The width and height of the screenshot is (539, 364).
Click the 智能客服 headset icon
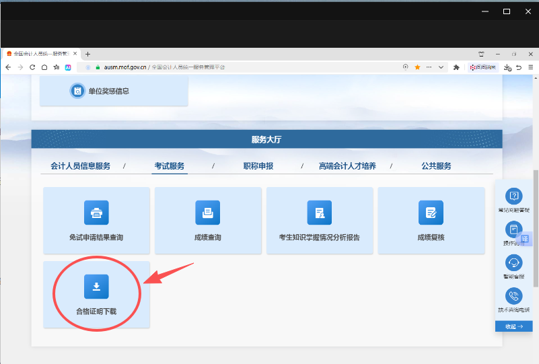point(514,263)
